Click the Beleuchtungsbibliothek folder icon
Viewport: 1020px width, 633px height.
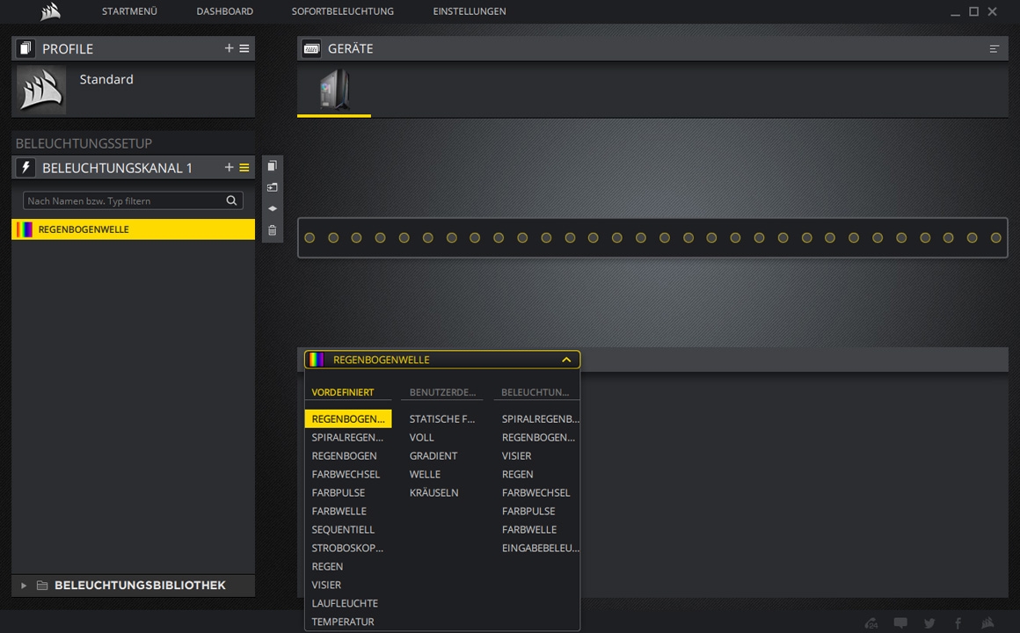pos(42,586)
